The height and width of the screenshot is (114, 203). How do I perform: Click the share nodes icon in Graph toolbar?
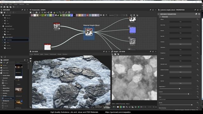(48, 12)
